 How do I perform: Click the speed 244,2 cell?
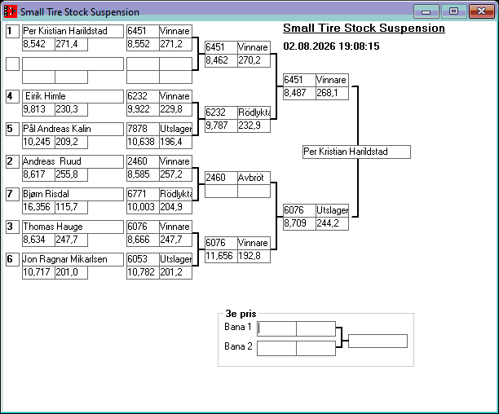tap(332, 223)
